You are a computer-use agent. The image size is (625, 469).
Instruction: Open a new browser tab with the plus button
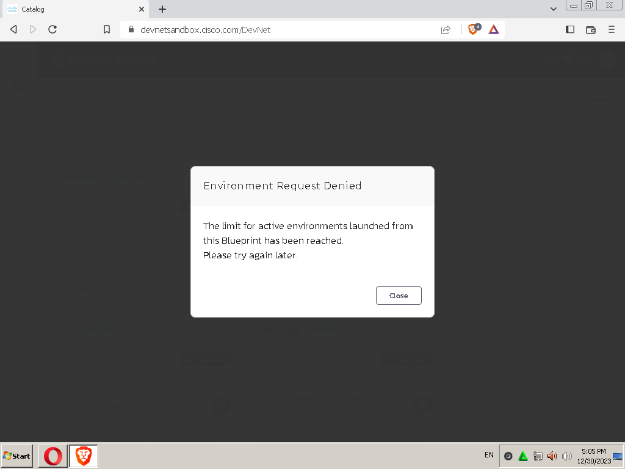point(162,9)
